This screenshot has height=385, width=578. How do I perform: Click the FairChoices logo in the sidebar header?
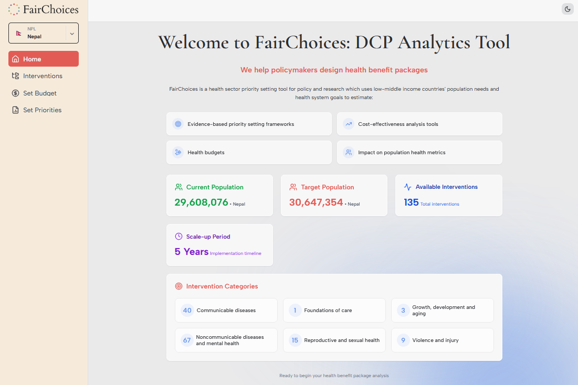pos(43,9)
